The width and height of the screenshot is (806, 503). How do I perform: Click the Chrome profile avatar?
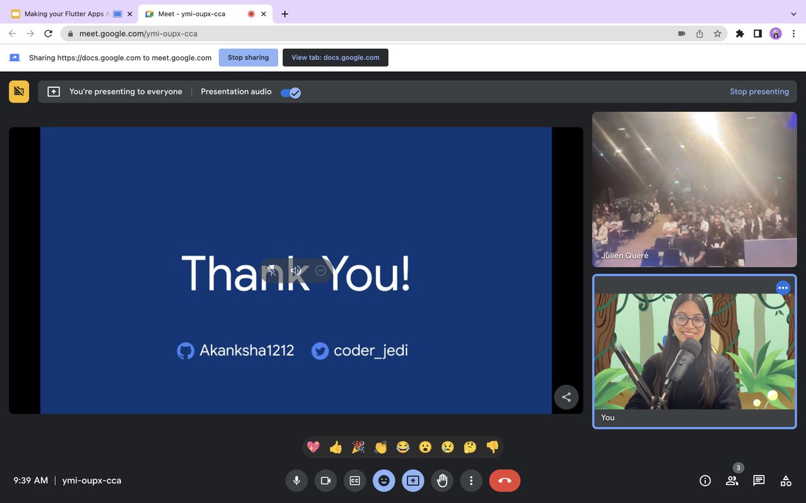[x=776, y=34]
